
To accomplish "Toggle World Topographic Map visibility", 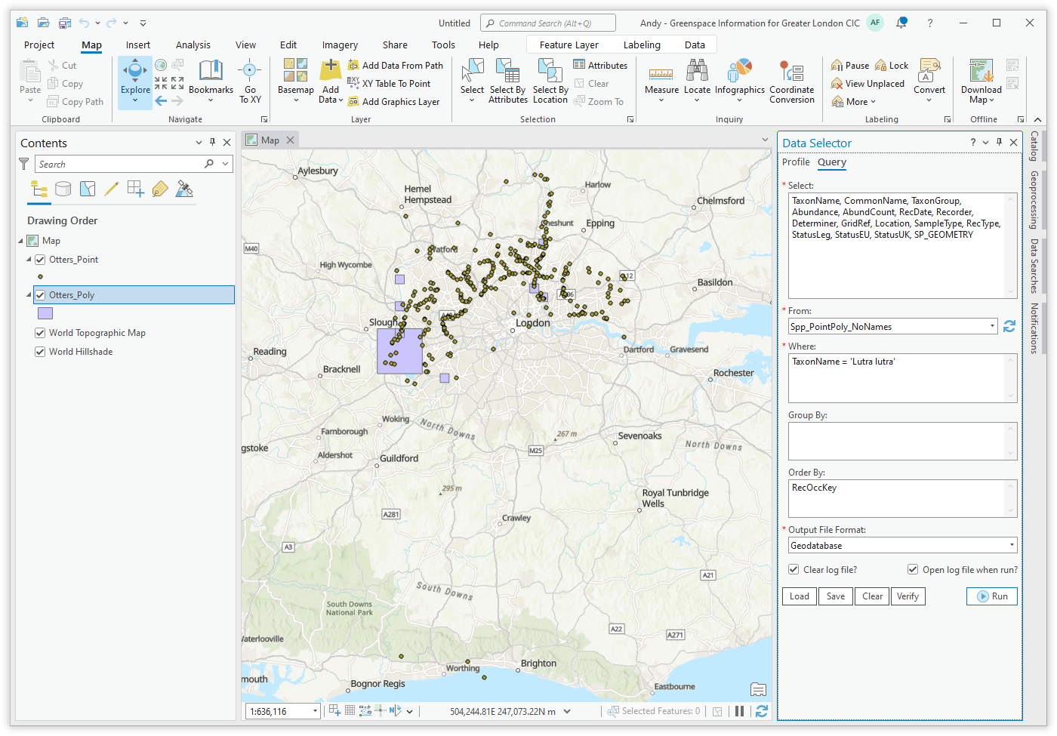I will pos(40,333).
